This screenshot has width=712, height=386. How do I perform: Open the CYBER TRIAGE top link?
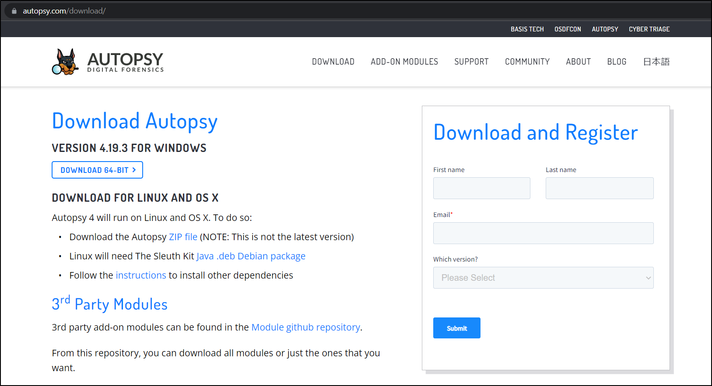(649, 29)
